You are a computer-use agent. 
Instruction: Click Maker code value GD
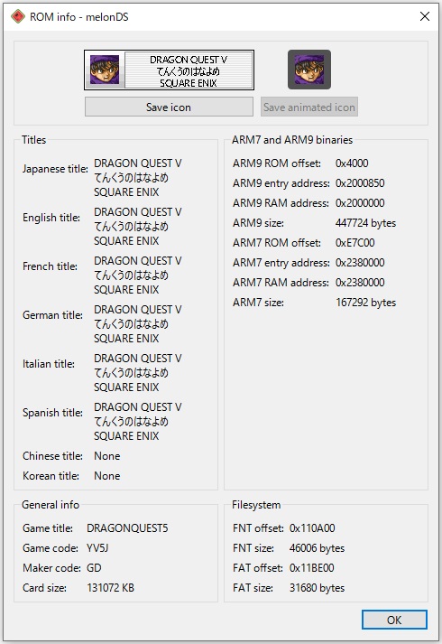(x=94, y=567)
